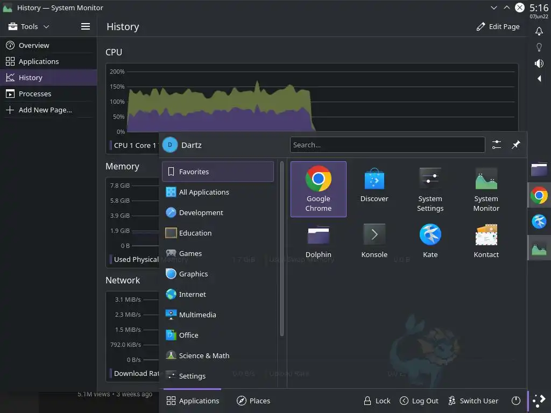Click the Switch User button
The height and width of the screenshot is (413, 551).
[473, 401]
